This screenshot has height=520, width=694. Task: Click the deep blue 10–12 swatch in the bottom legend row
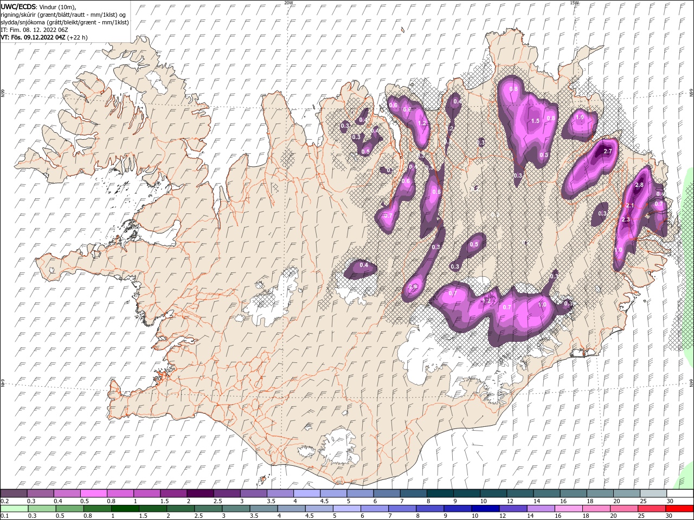pos(486,509)
